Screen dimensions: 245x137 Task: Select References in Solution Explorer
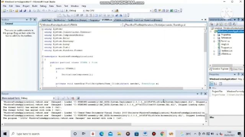coord(226,38)
